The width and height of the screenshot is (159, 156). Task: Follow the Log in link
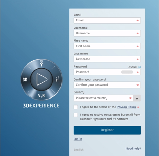pyautogui.click(x=78, y=139)
